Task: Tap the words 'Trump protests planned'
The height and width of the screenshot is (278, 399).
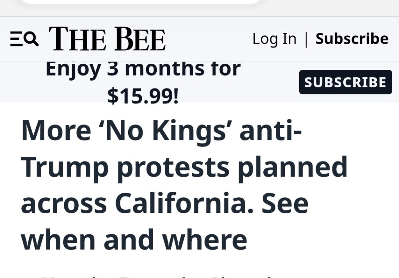Action: point(184,167)
